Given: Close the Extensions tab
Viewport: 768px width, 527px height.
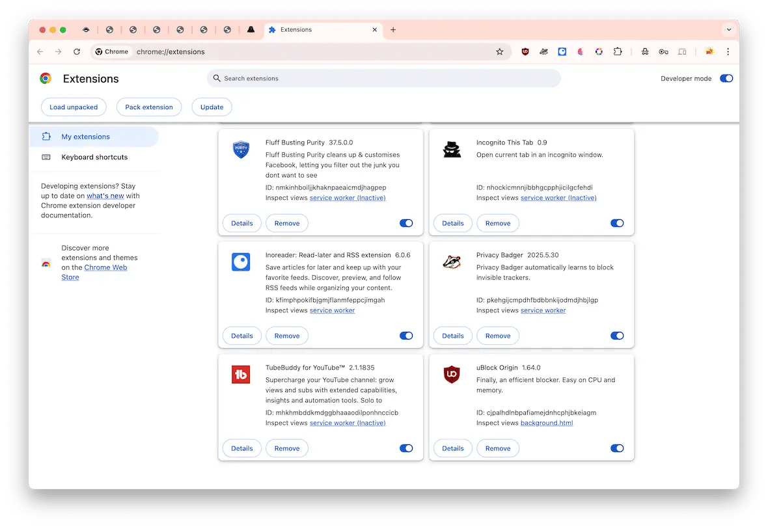Looking at the screenshot, I should 375,30.
